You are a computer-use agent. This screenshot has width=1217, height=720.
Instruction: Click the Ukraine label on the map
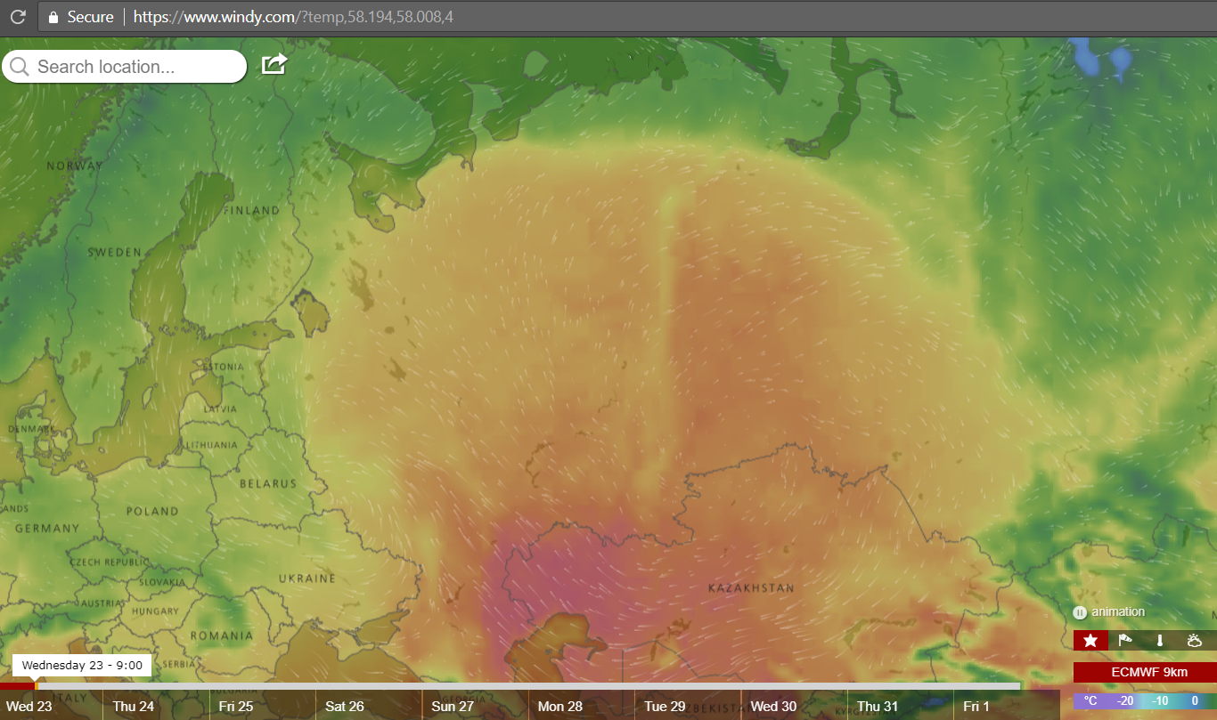point(307,578)
